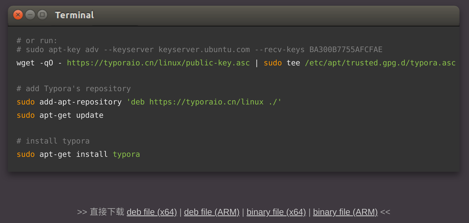
Task: Click the Terminal maximize button
Action: [x=42, y=15]
